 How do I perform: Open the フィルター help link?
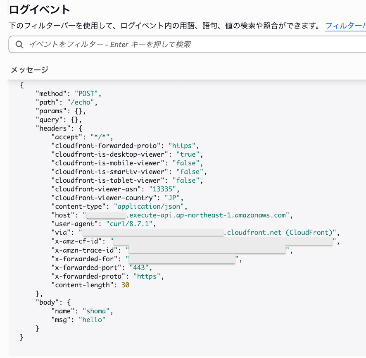[345, 26]
